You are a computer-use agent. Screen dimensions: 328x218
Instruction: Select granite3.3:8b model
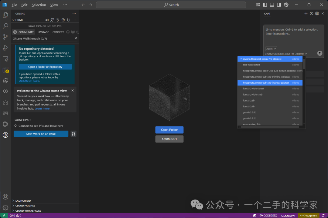tap(270, 112)
